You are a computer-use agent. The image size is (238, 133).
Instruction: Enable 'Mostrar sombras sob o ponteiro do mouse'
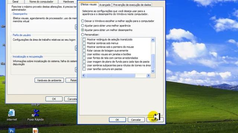84,47
